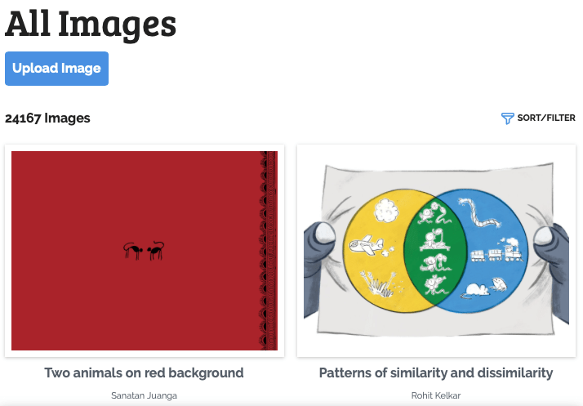Image resolution: width=583 pixels, height=406 pixels.
Task: Click the Upload Image button
Action: pyautogui.click(x=56, y=69)
